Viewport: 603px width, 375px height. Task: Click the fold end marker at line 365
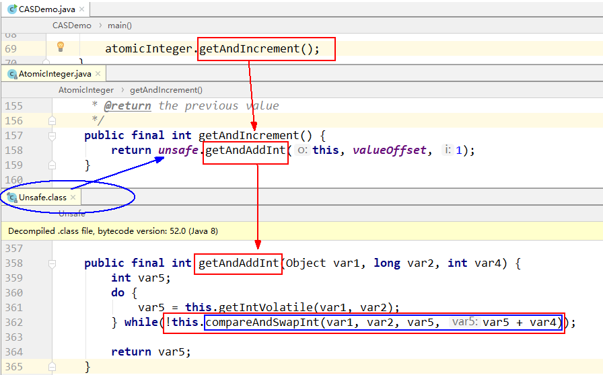(x=52, y=366)
